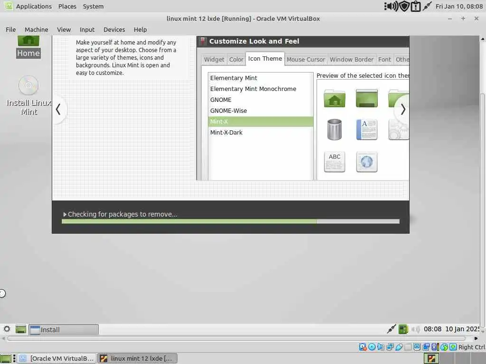
Task: Click the guest muted volume tray icon
Action: click(416, 329)
